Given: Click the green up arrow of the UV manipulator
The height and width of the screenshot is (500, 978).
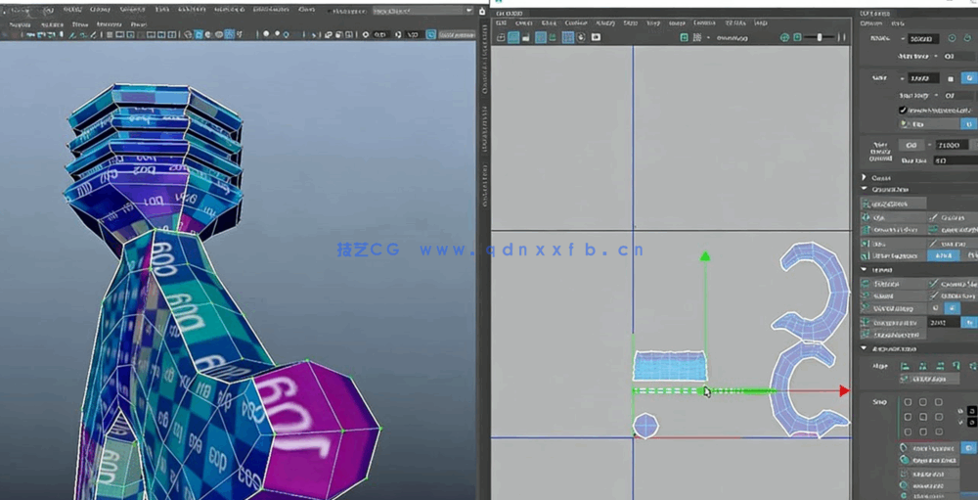Looking at the screenshot, I should pos(705,256).
